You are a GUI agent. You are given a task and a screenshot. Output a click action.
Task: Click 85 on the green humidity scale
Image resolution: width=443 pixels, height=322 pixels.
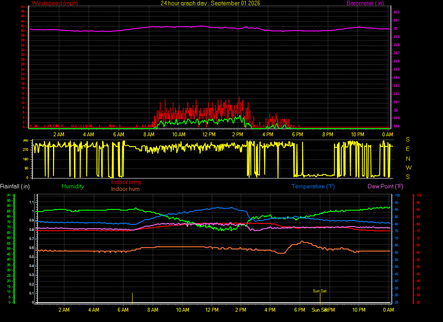9,211
